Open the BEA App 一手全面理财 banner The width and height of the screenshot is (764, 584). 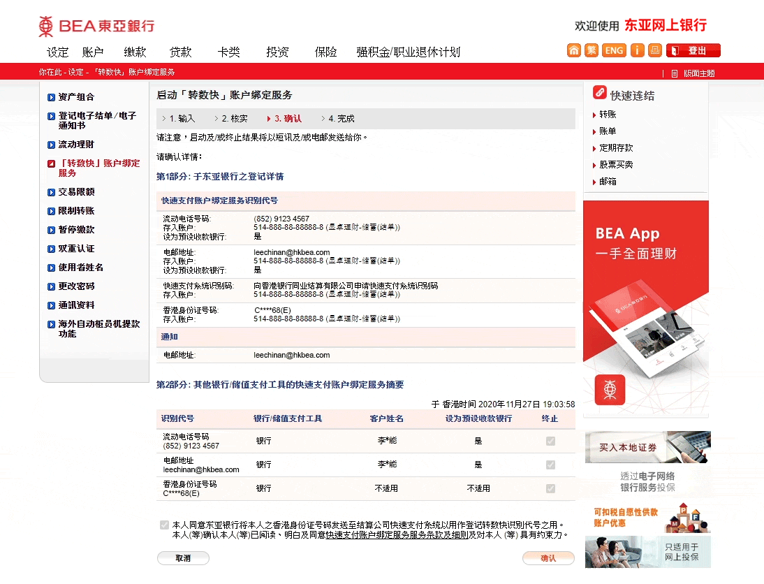coord(645,309)
